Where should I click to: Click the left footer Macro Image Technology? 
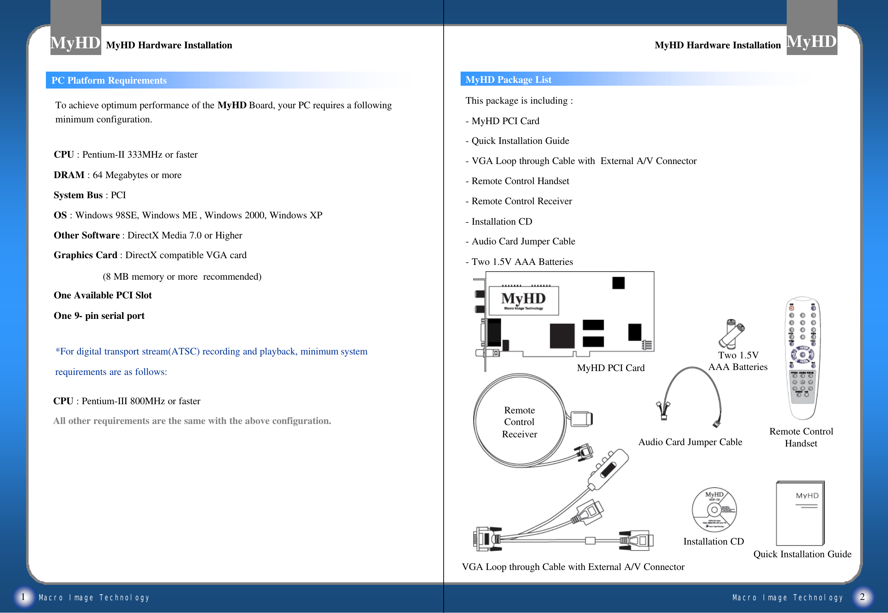[x=94, y=597]
